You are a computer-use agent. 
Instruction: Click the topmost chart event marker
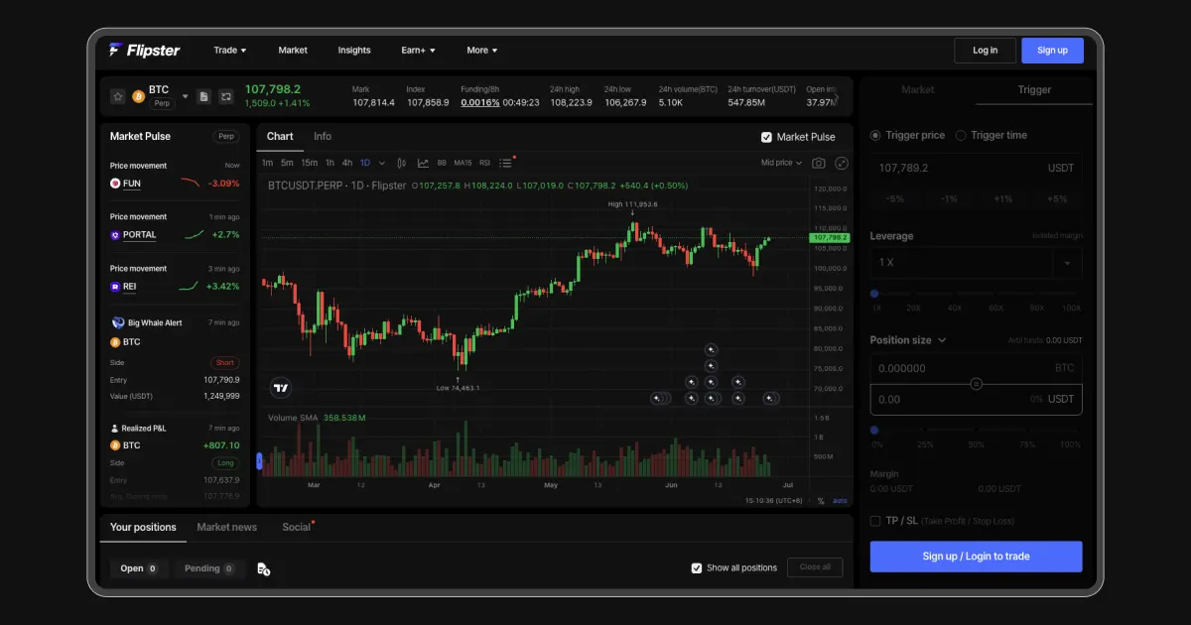(x=711, y=349)
